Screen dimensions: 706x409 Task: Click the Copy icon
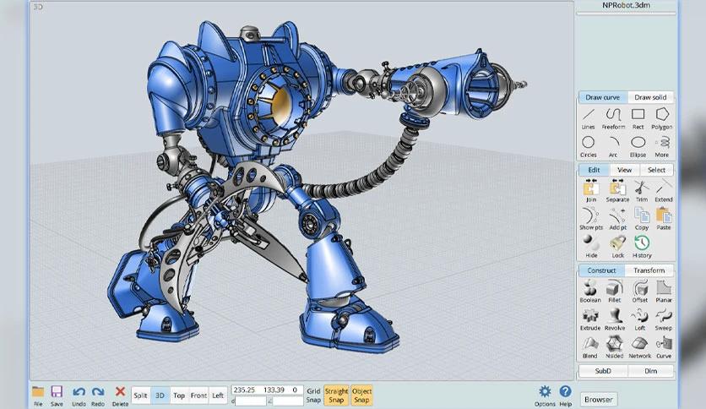tap(642, 219)
